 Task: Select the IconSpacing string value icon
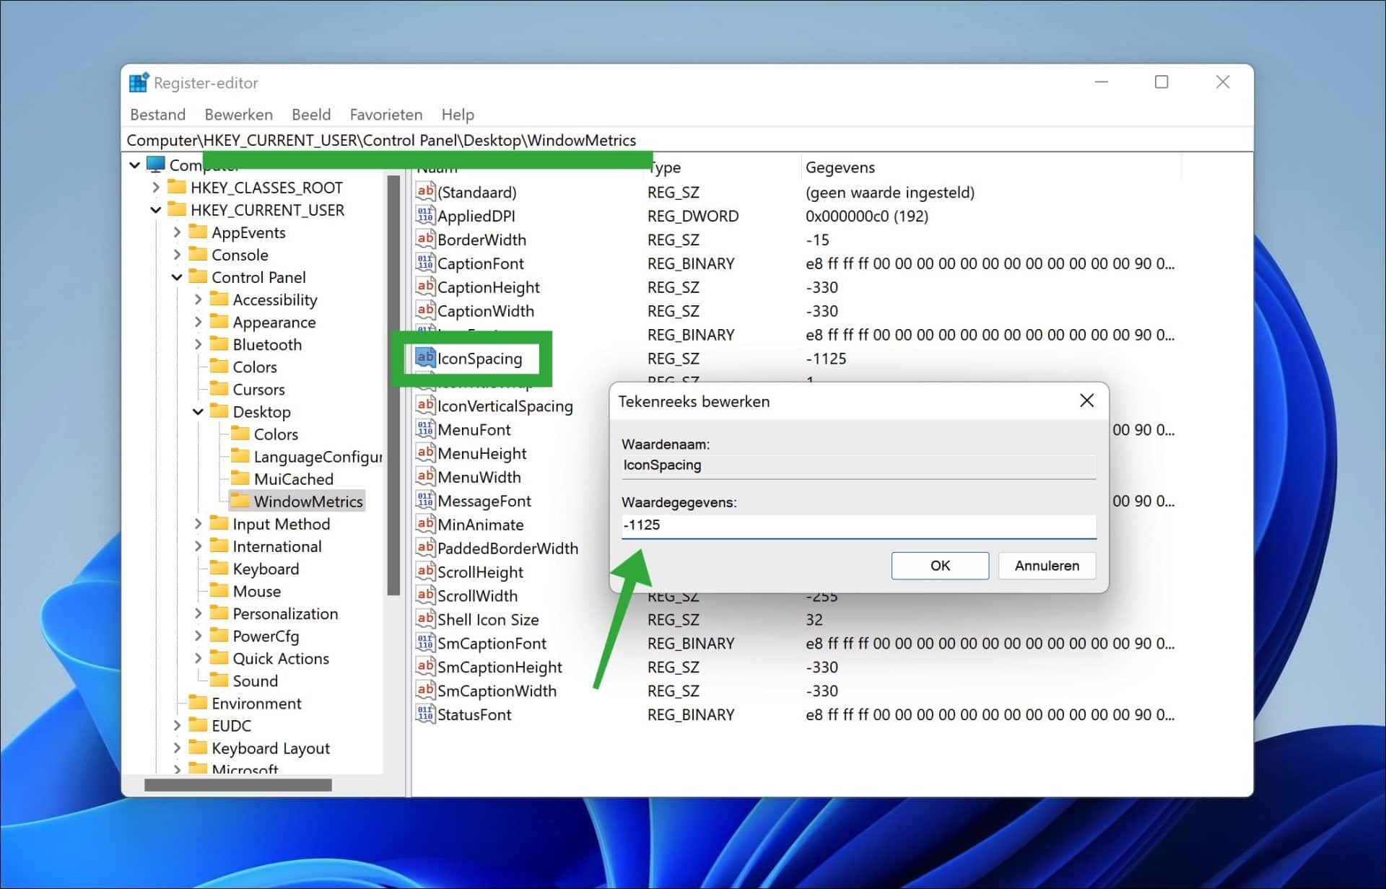point(424,358)
